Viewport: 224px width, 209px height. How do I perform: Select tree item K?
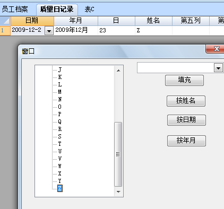(60, 77)
